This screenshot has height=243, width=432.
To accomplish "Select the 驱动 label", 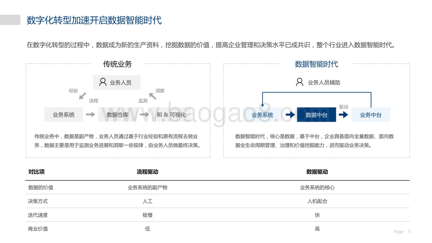I will 344,107.
